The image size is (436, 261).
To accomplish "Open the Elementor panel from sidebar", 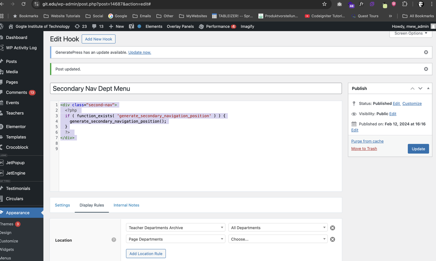I will (x=16, y=126).
